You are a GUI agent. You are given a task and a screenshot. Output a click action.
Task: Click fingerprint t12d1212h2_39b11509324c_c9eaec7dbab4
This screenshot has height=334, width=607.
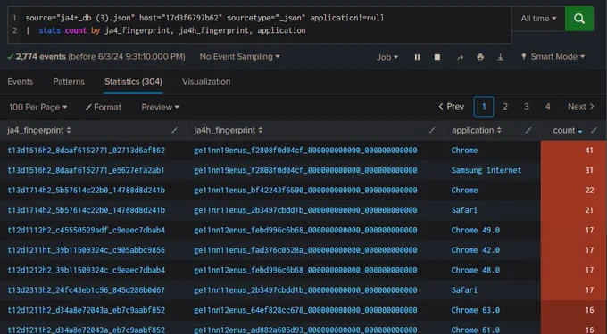coord(87,270)
